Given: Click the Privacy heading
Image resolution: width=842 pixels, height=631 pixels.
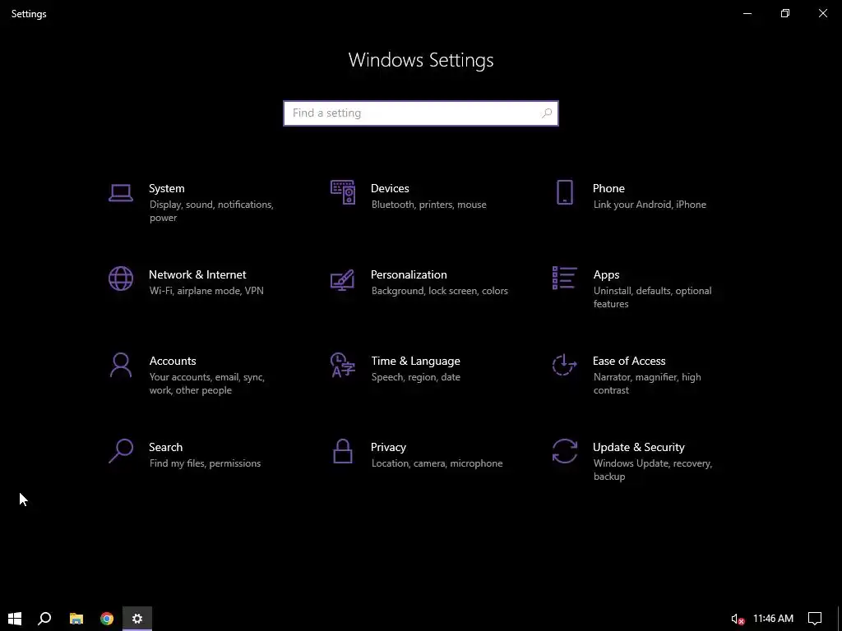Looking at the screenshot, I should tap(388, 448).
